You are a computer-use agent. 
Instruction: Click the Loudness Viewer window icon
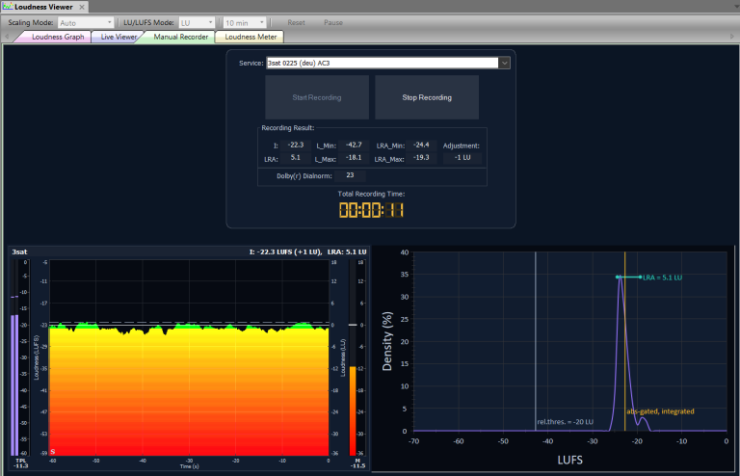tap(7, 7)
